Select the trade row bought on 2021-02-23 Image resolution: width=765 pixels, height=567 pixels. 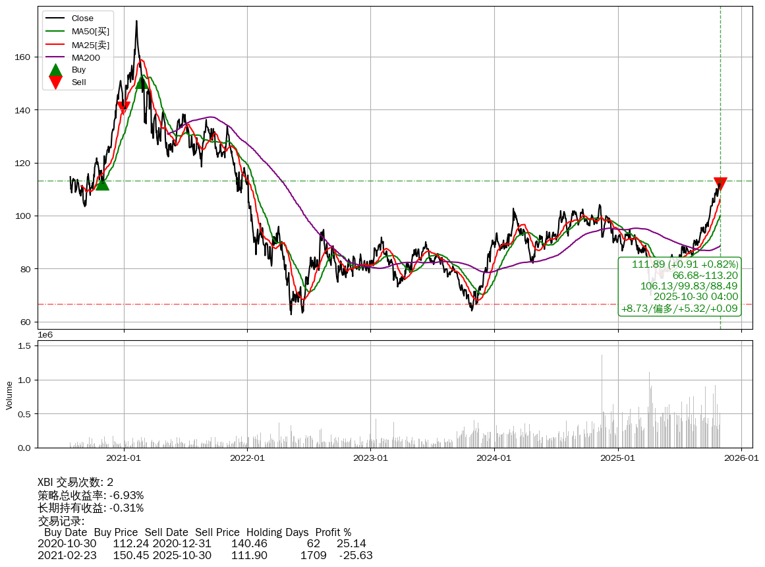tap(204, 556)
